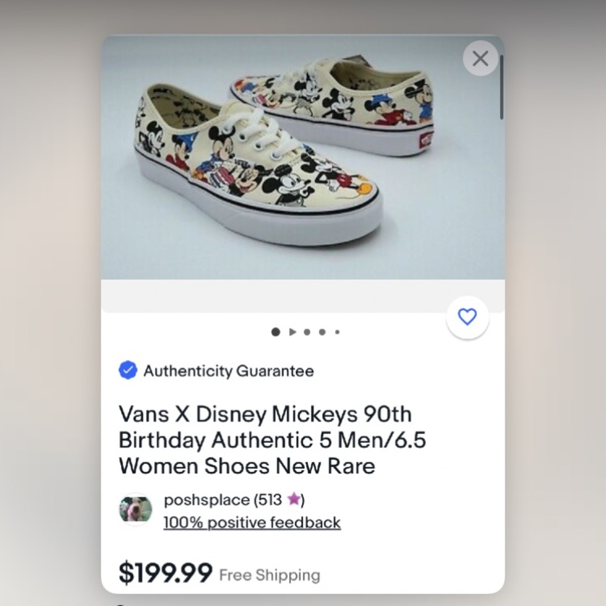View the 100% positive feedback page
The width and height of the screenshot is (606, 606).
coord(251,522)
